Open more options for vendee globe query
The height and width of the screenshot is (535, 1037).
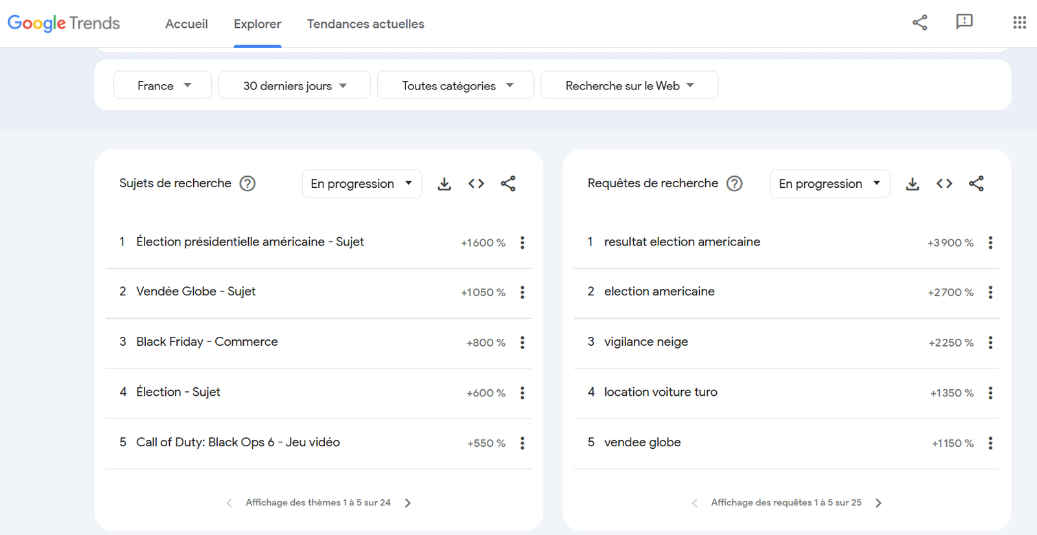(990, 443)
